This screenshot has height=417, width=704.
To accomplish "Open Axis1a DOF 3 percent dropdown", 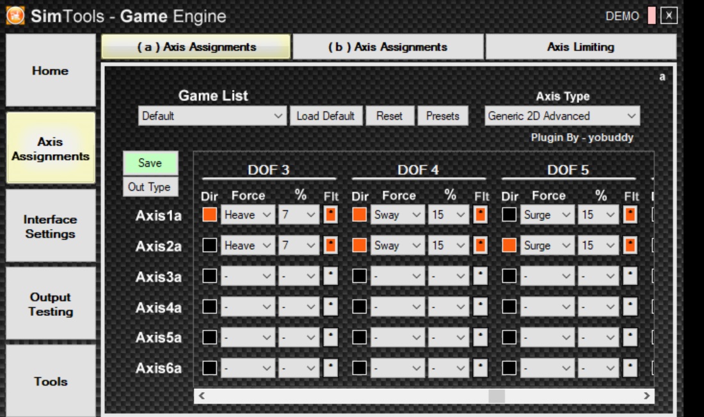I will tap(299, 214).
